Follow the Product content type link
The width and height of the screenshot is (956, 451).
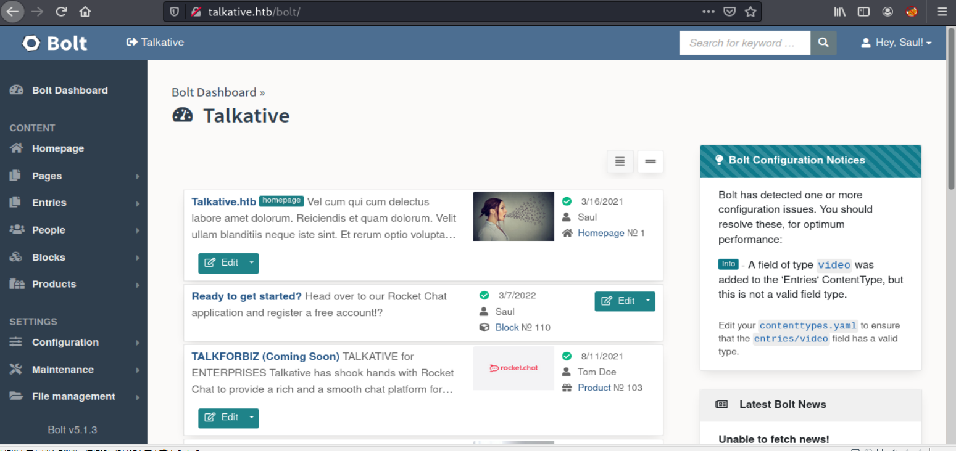pyautogui.click(x=594, y=388)
